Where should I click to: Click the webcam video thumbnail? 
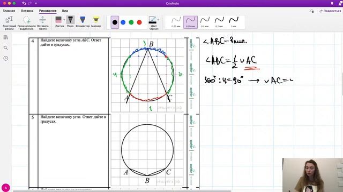(x=312, y=175)
